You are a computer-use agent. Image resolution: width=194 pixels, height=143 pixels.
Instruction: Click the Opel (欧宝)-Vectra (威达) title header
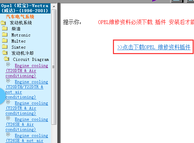[x=25, y=8]
